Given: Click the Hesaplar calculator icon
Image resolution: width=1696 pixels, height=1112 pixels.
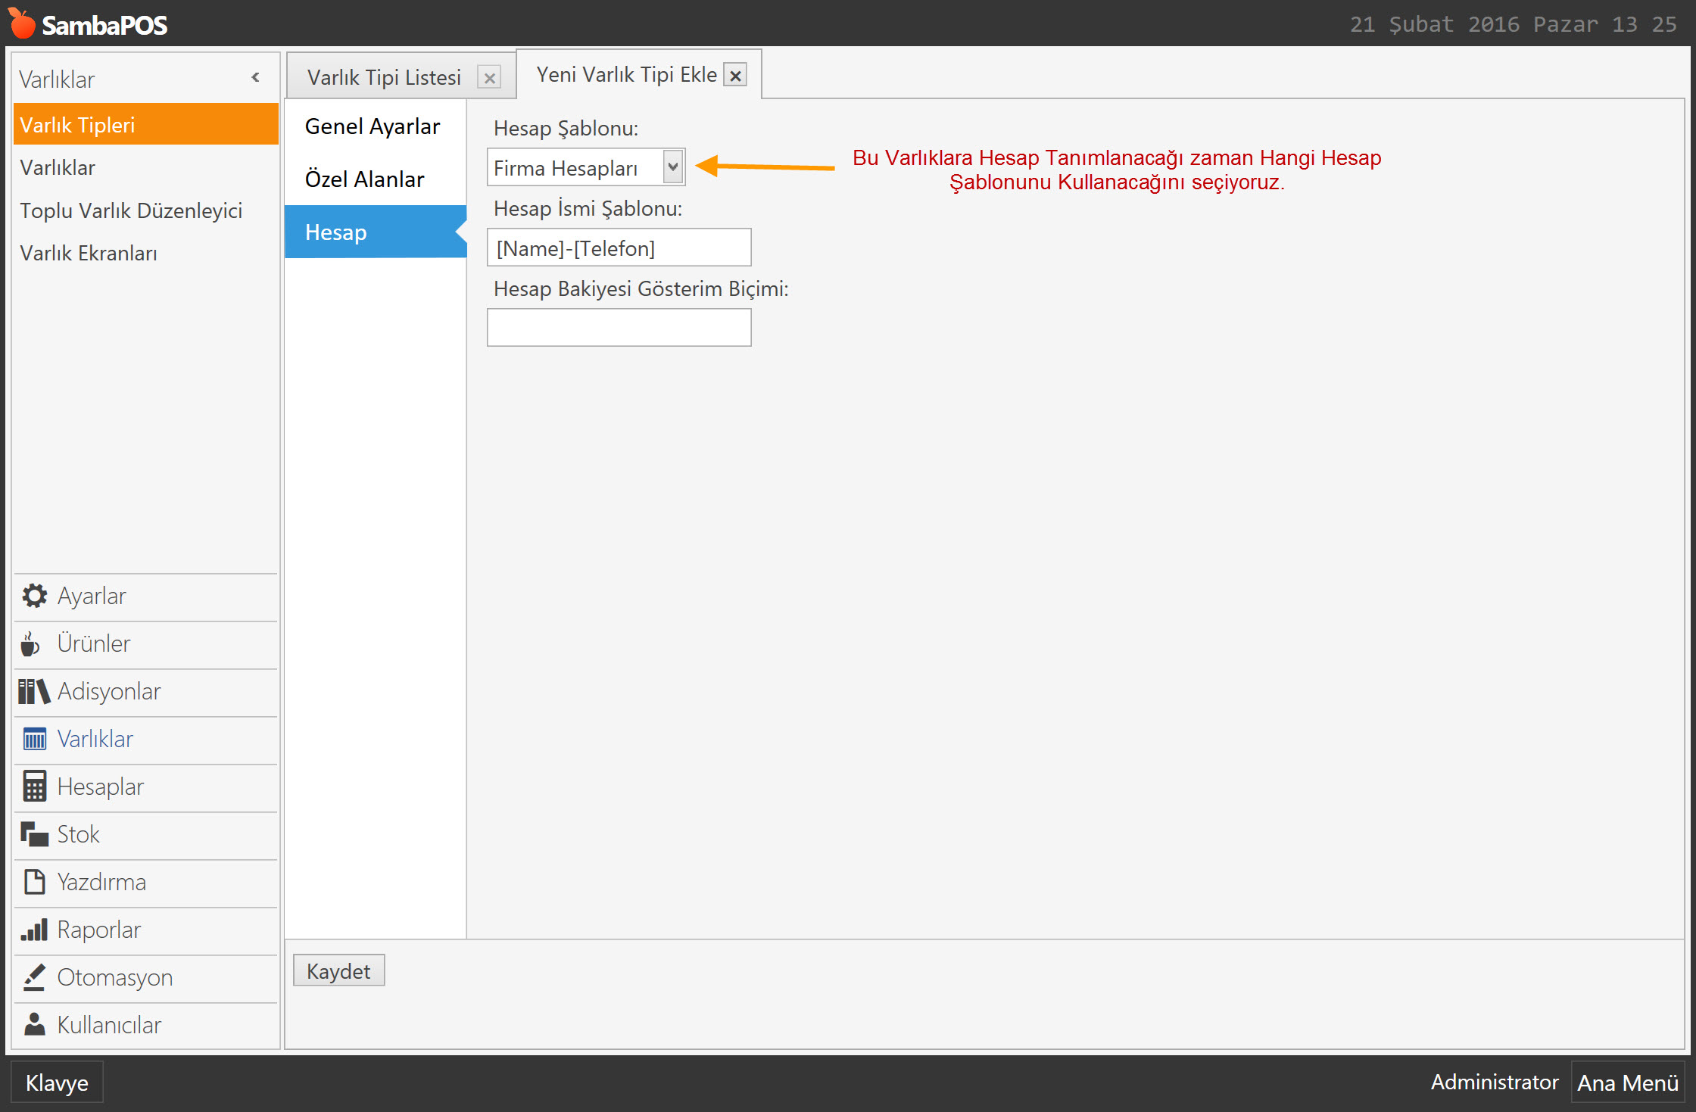Looking at the screenshot, I should [34, 786].
